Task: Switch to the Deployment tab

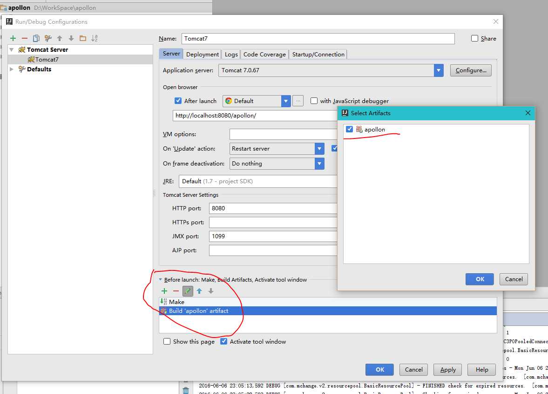Action: (x=203, y=54)
